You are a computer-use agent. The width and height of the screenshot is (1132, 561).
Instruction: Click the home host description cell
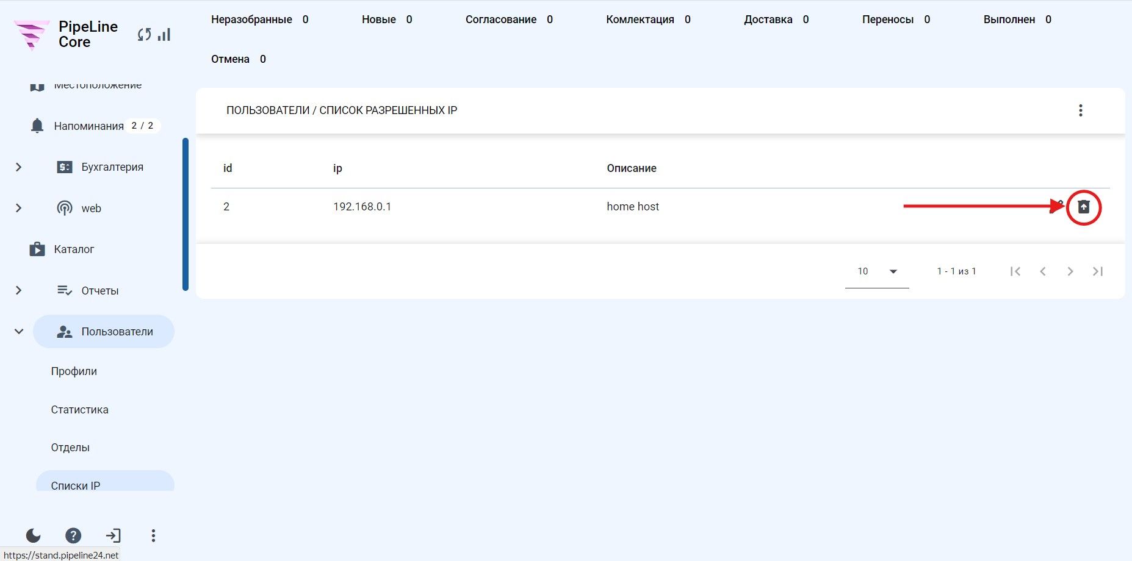point(633,207)
